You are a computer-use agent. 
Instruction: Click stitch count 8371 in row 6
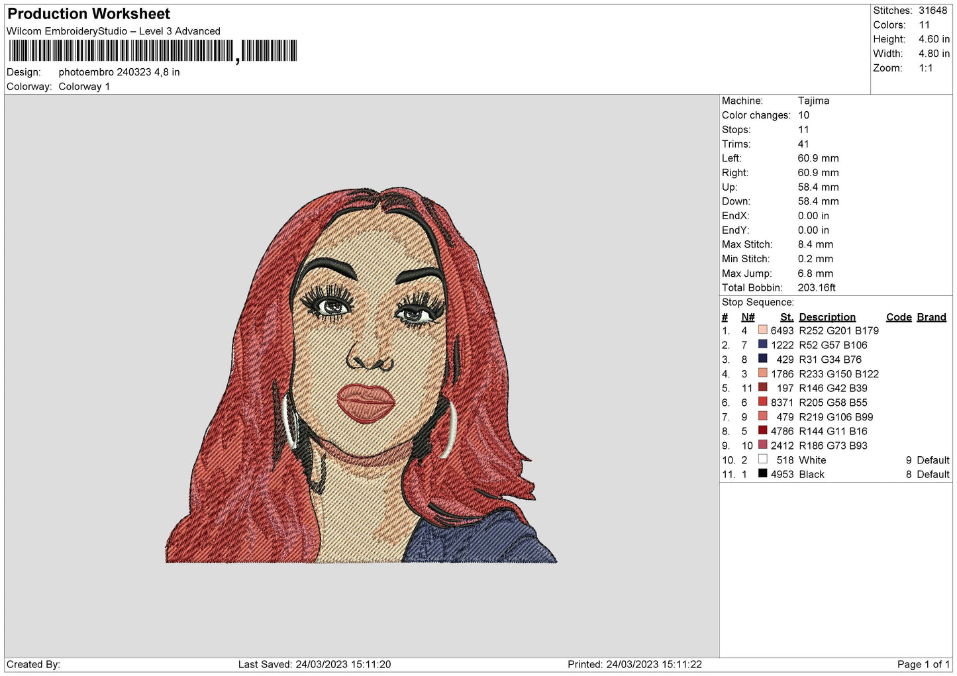(x=781, y=403)
